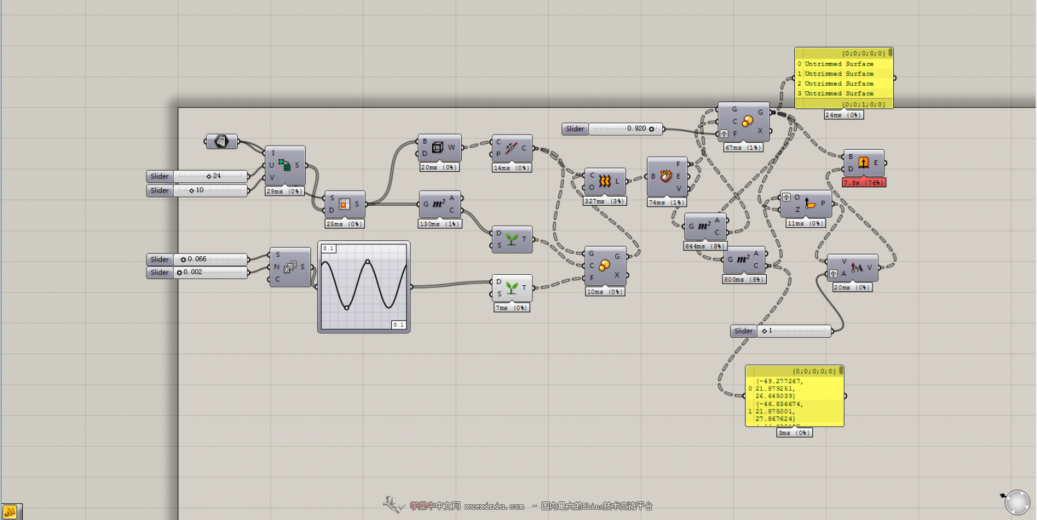The image size is (1037, 520).
Task: Click the Graph Mapper lower control point
Action: point(346,308)
